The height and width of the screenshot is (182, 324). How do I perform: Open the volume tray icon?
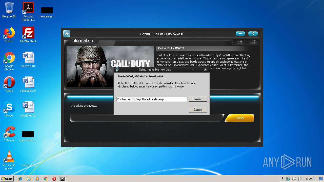tap(294, 179)
